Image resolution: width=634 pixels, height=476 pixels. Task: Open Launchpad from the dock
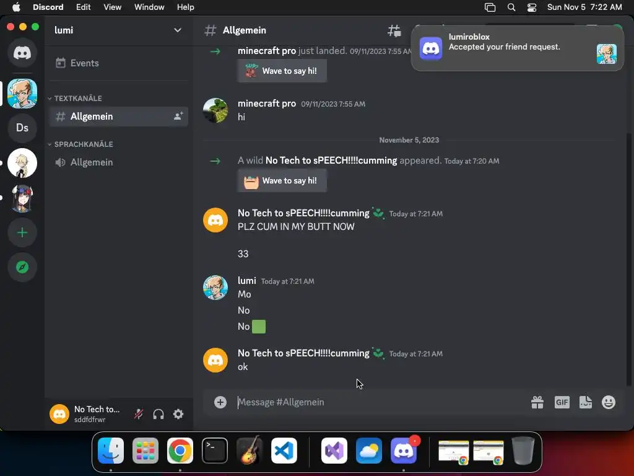[x=145, y=451]
